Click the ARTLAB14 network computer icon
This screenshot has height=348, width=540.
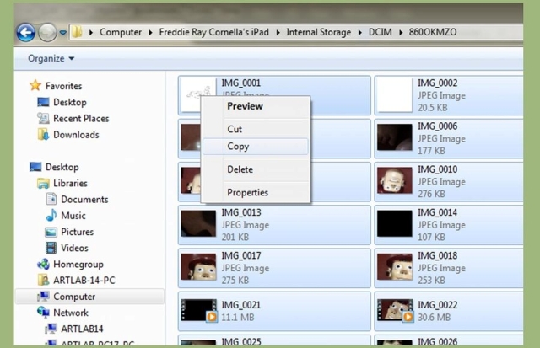[51, 329]
